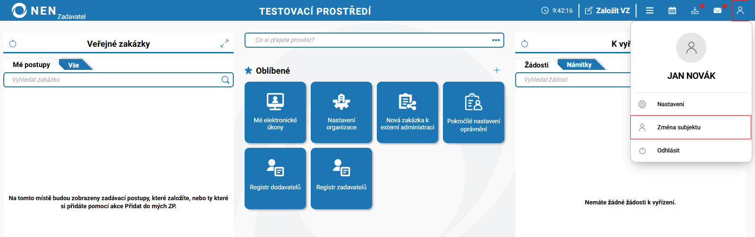Image resolution: width=755 pixels, height=237 pixels.
Task: Click the magnifier icon in zakázku search
Action: pyautogui.click(x=225, y=80)
